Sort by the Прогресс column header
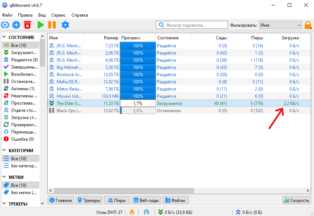Viewport: 314px width, 216px height. coord(138,38)
